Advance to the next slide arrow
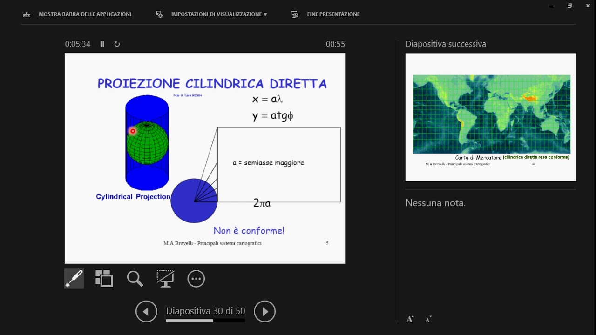This screenshot has height=335, width=596. coord(265,311)
